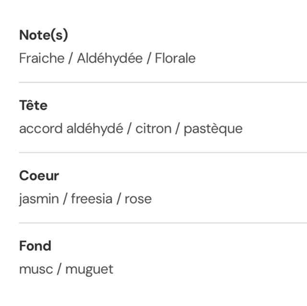Click the Tête section heading

(33, 105)
